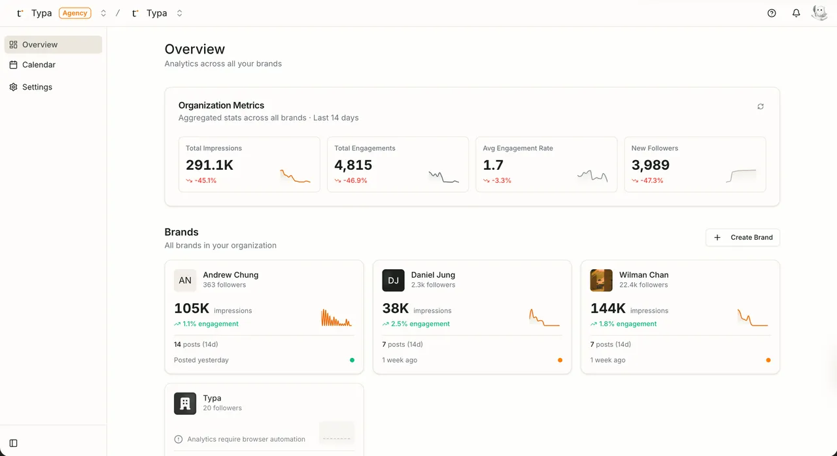Expand the Typa Agency organization switcher
This screenshot has height=456, width=837.
point(103,13)
